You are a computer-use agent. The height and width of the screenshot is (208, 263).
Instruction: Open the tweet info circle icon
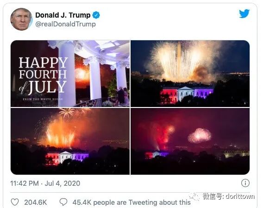coord(245,183)
